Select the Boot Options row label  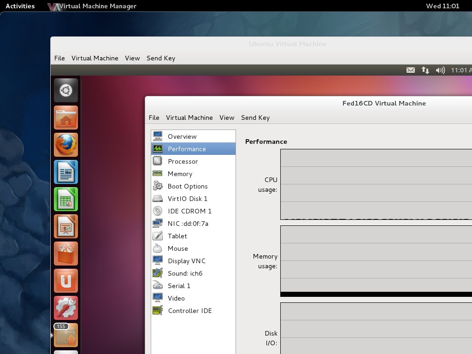click(x=188, y=186)
